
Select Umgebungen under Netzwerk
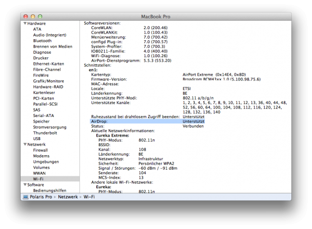[46, 162]
